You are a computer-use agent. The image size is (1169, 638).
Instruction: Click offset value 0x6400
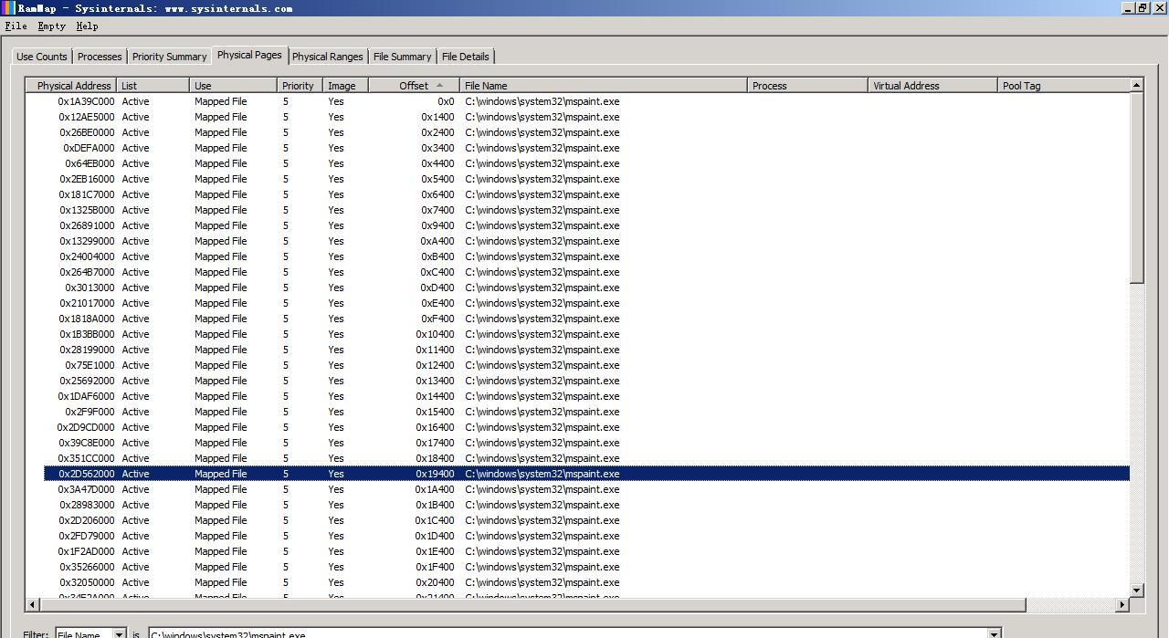point(437,194)
